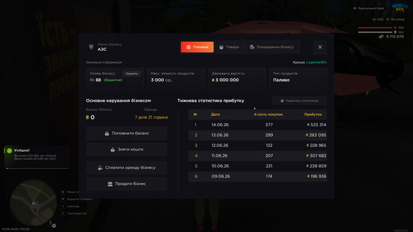The width and height of the screenshot is (413, 232).
Task: Click Продати бізнес button
Action: tap(126, 184)
